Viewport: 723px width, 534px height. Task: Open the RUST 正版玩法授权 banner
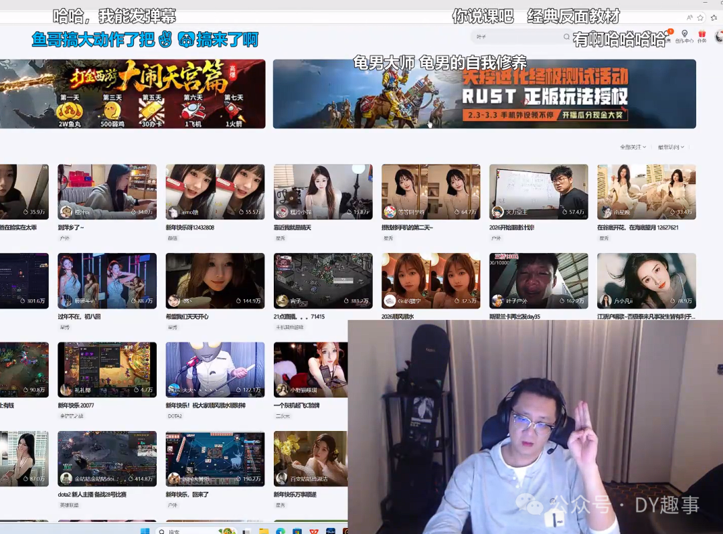click(x=485, y=94)
